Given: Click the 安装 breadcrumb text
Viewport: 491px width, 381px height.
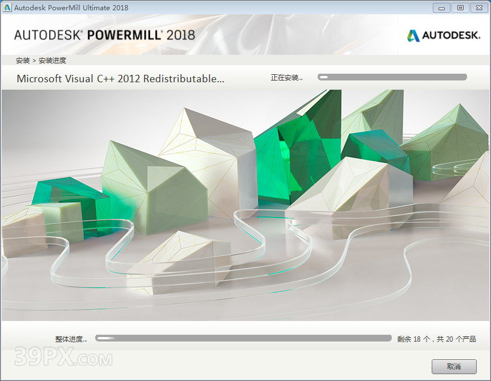Looking at the screenshot, I should point(23,61).
